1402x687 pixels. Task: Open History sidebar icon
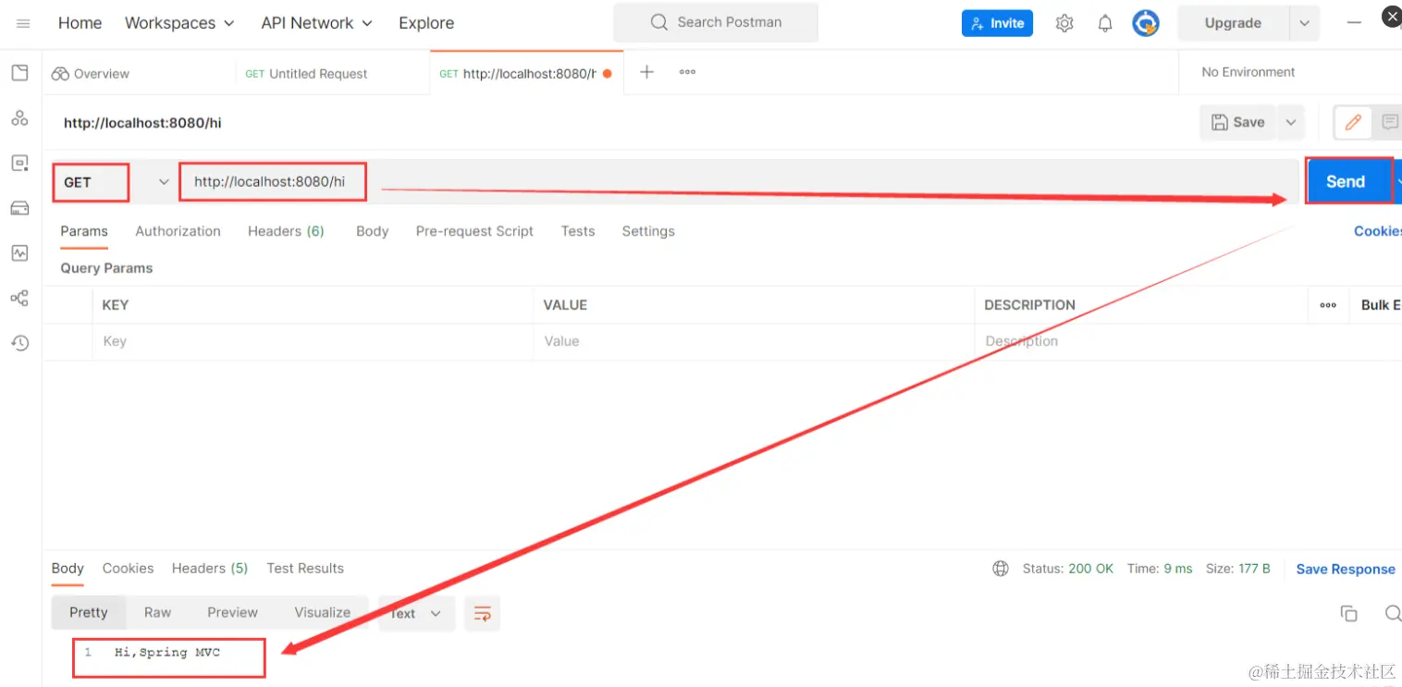[x=19, y=343]
